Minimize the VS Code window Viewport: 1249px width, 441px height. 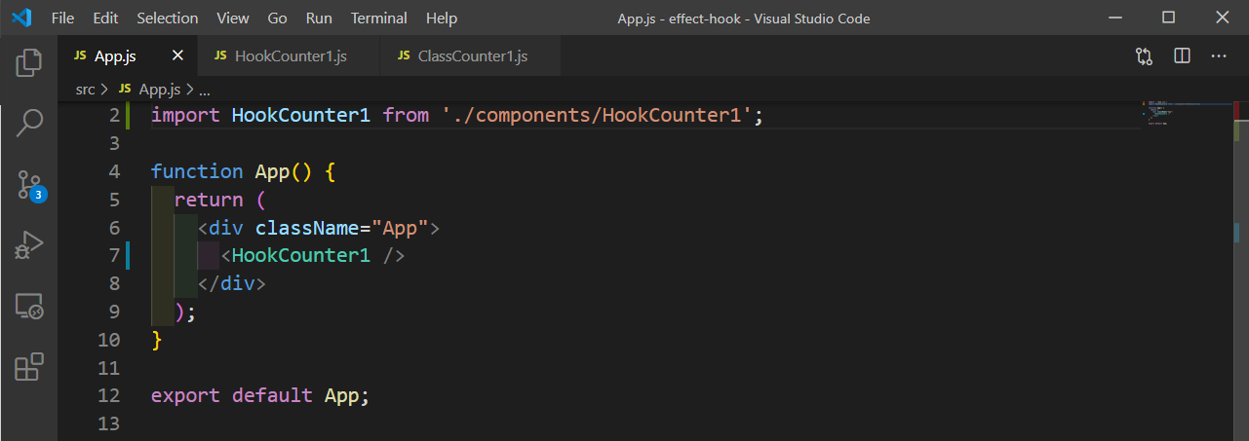click(1115, 18)
